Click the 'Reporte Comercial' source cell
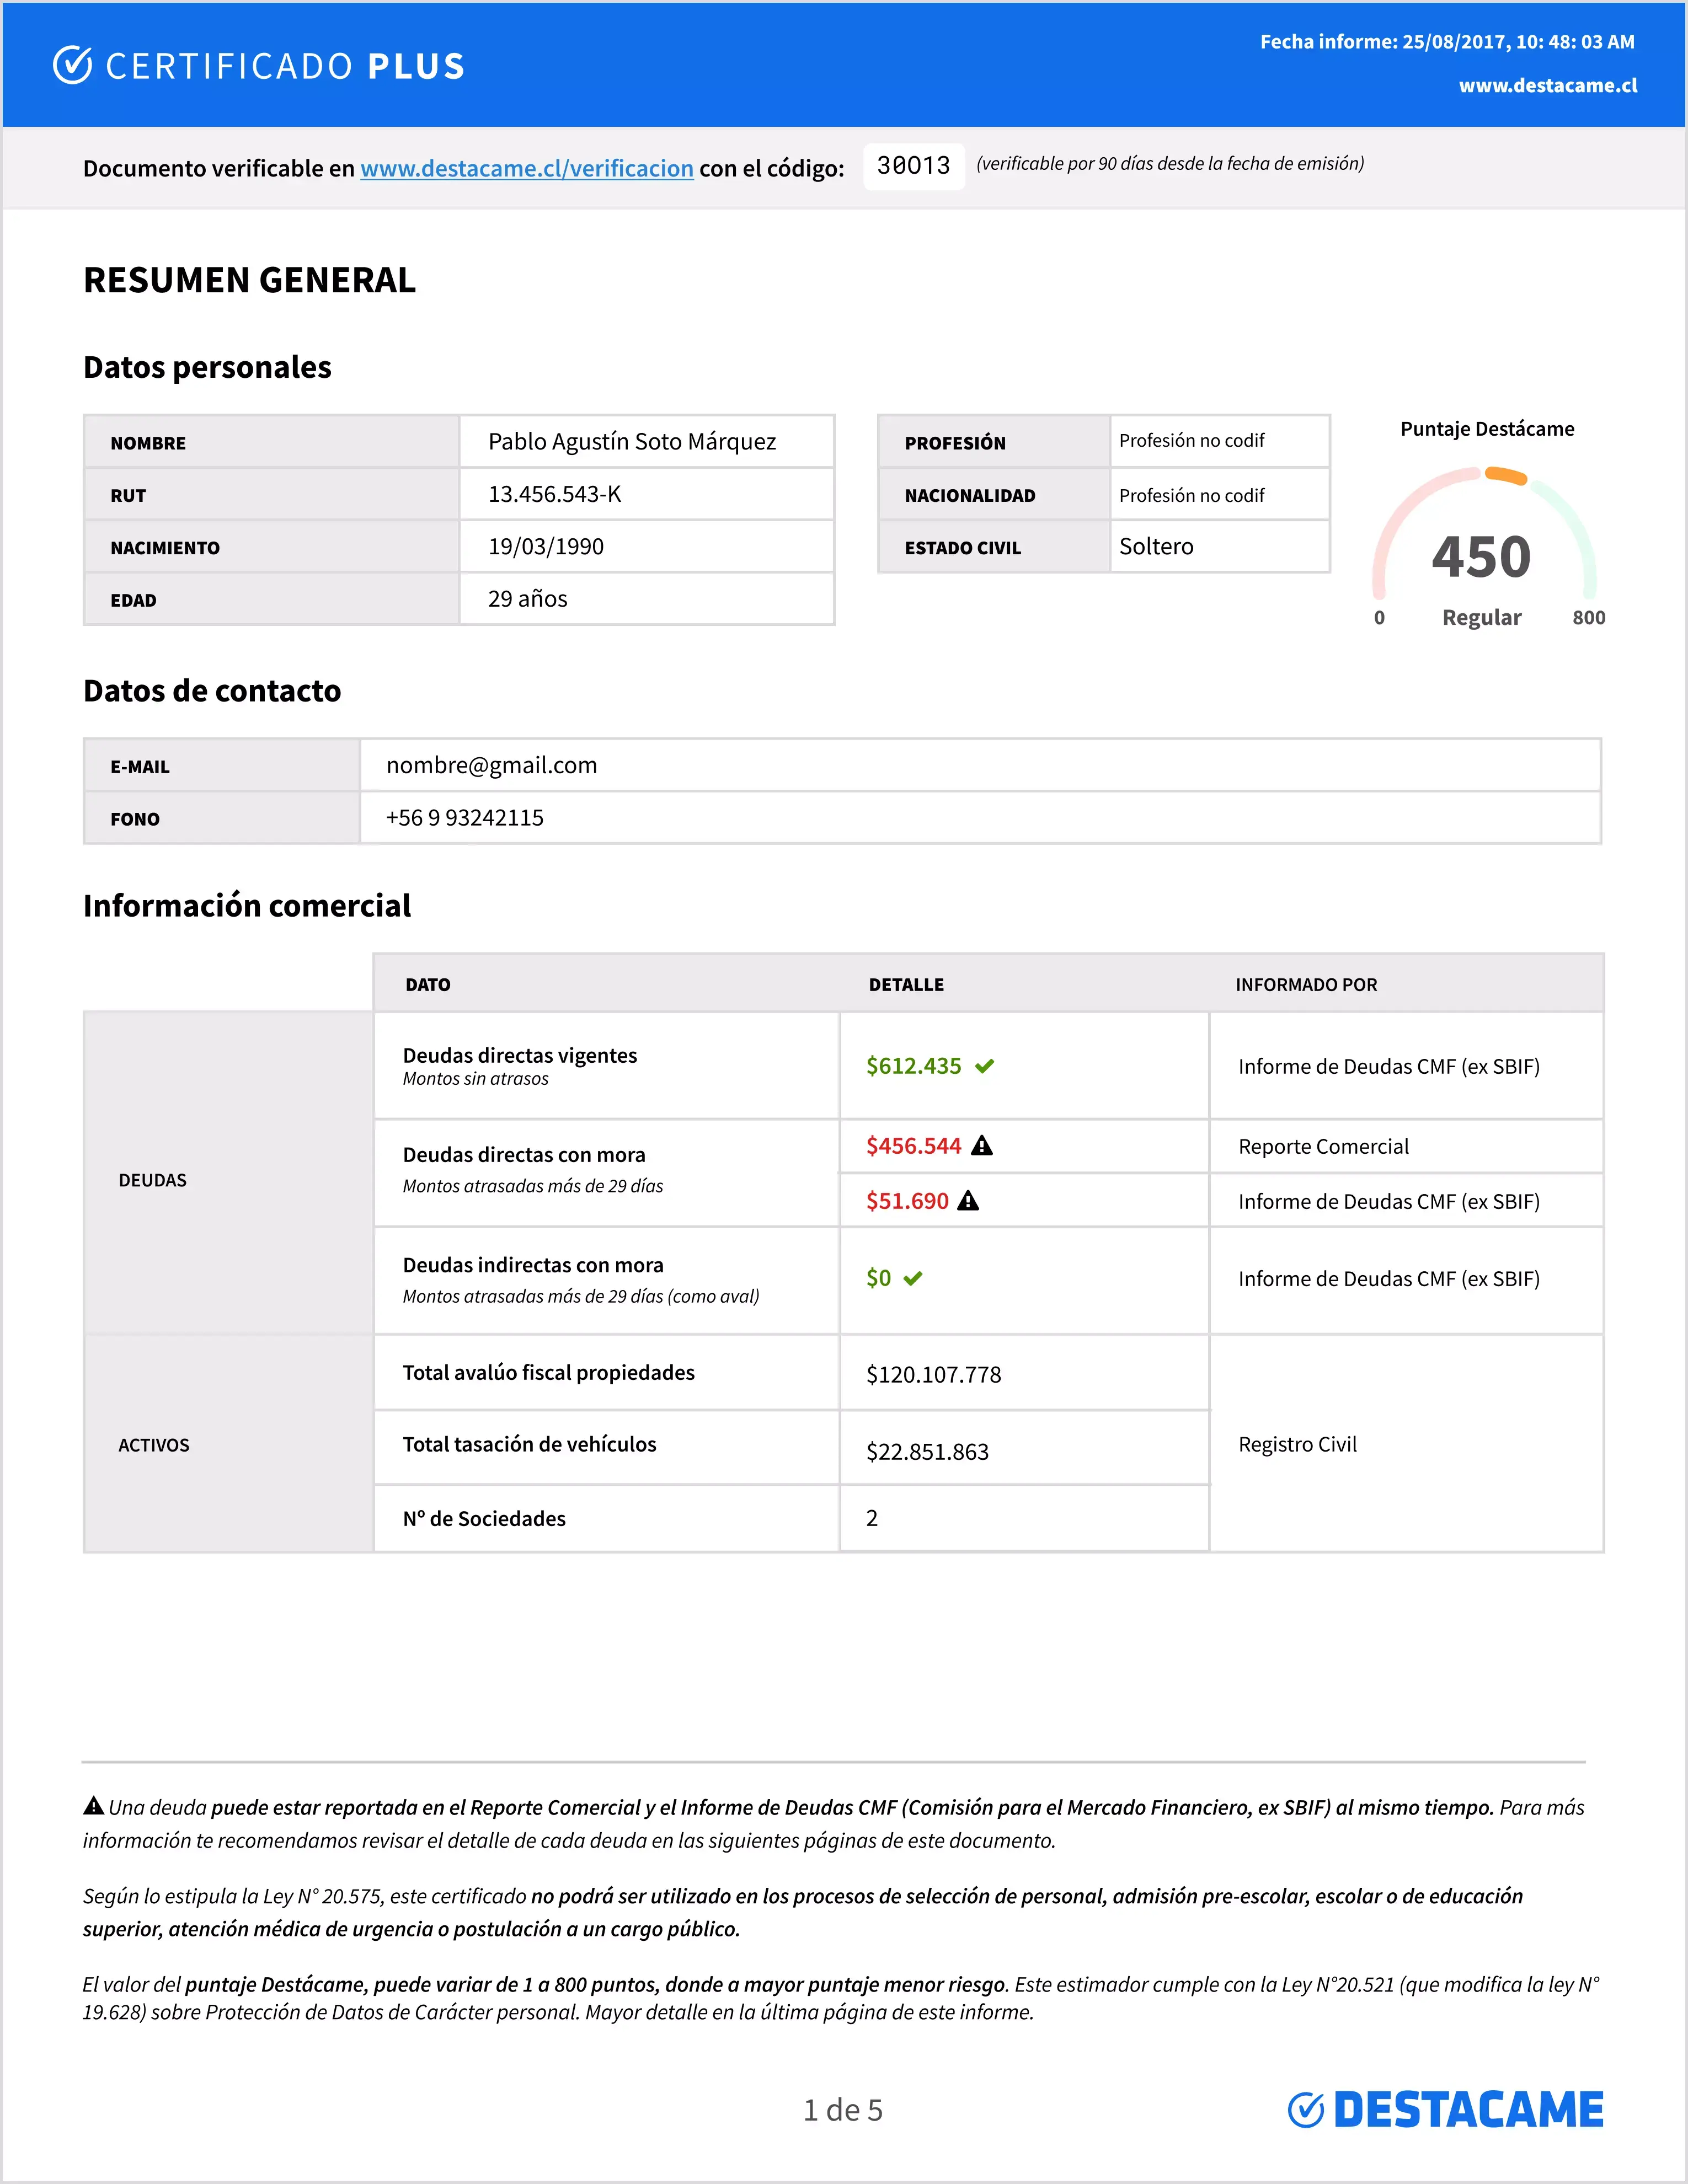 pyautogui.click(x=1323, y=1147)
